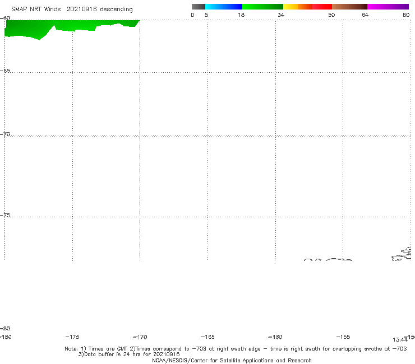
Task: Click the latitude label "-70" on left axis
Action: click(5, 134)
